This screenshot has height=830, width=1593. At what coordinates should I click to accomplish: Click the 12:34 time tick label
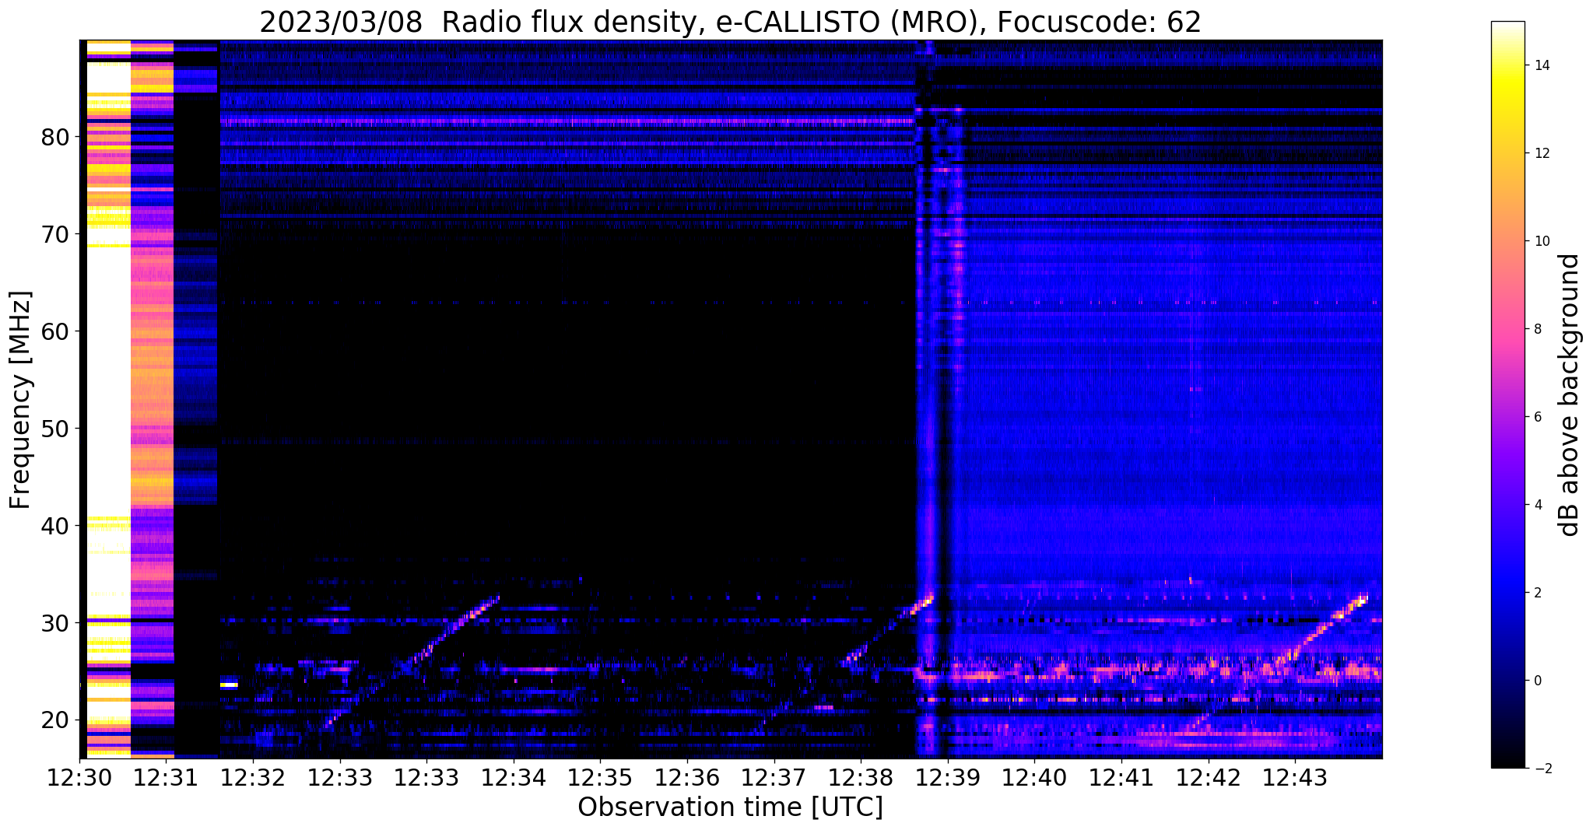click(514, 777)
